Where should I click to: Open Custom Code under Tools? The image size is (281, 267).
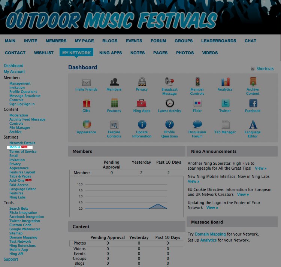tap(20, 225)
